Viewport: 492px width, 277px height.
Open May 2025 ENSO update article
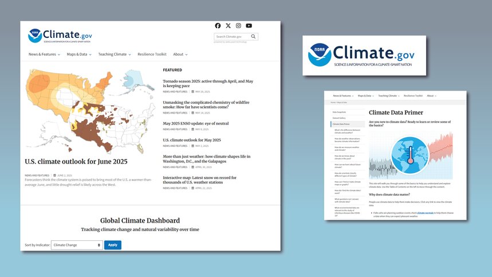click(195, 123)
